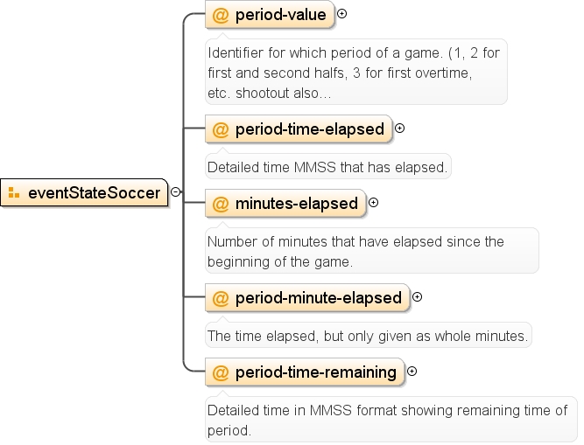Screen dimensions: 584x445
Task: Select the minutes-elapsed attribute node
Action: pos(285,204)
